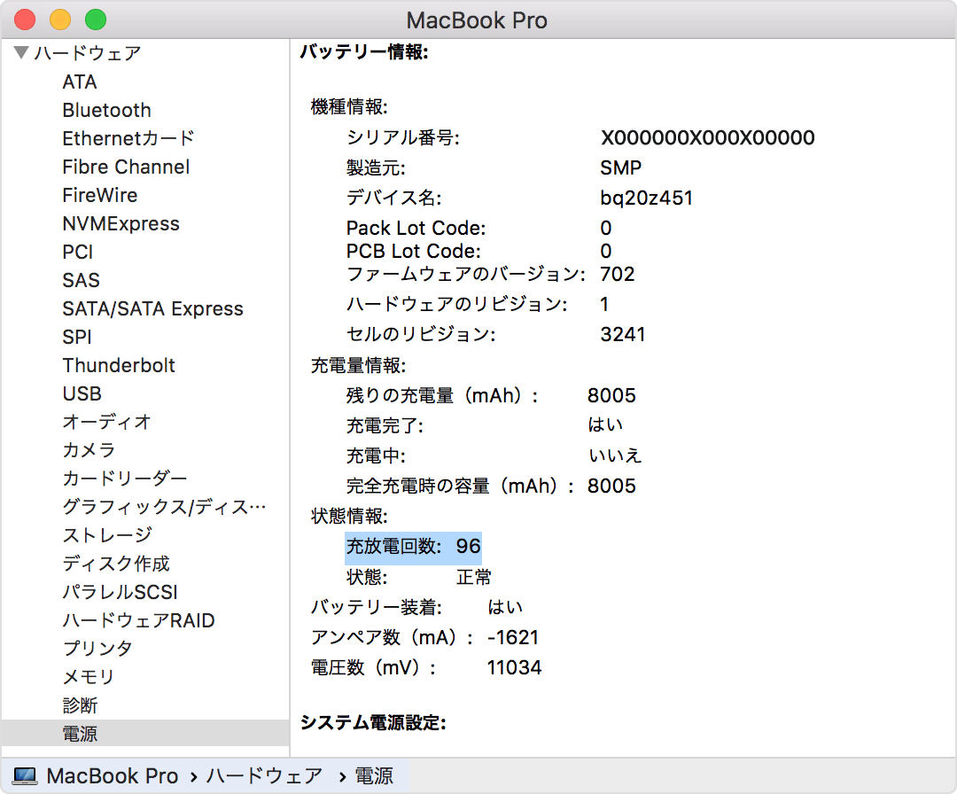Click the 状態情報 section label
The width and height of the screenshot is (957, 794).
click(349, 517)
